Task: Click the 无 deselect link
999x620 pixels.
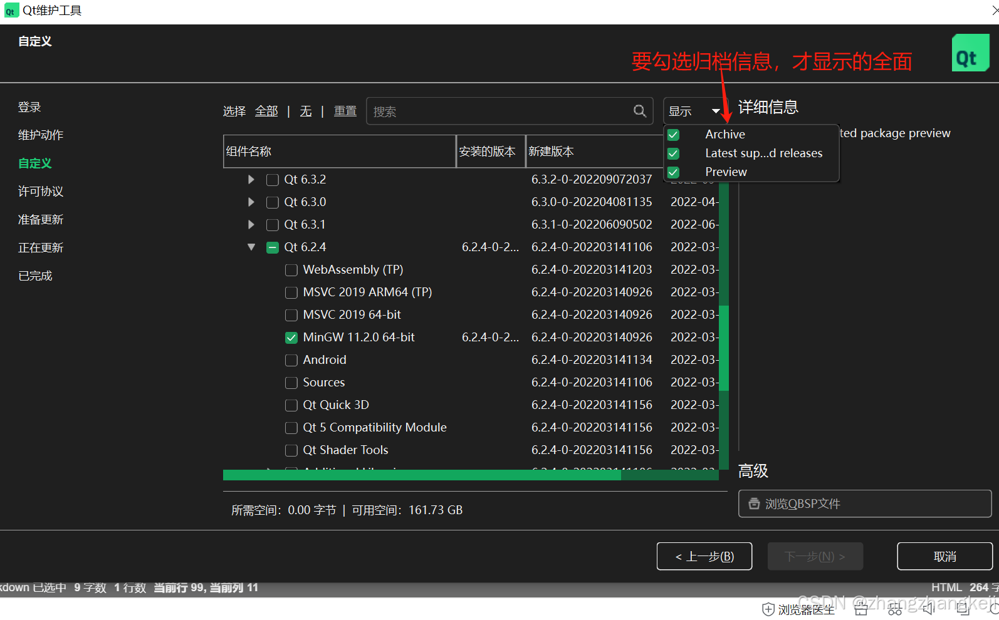Action: 306,111
